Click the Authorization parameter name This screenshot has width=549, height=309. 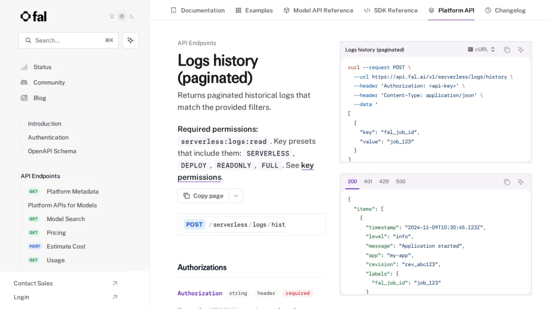click(200, 293)
